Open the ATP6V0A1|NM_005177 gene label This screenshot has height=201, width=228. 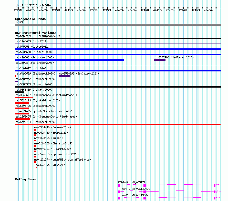tap(131, 182)
